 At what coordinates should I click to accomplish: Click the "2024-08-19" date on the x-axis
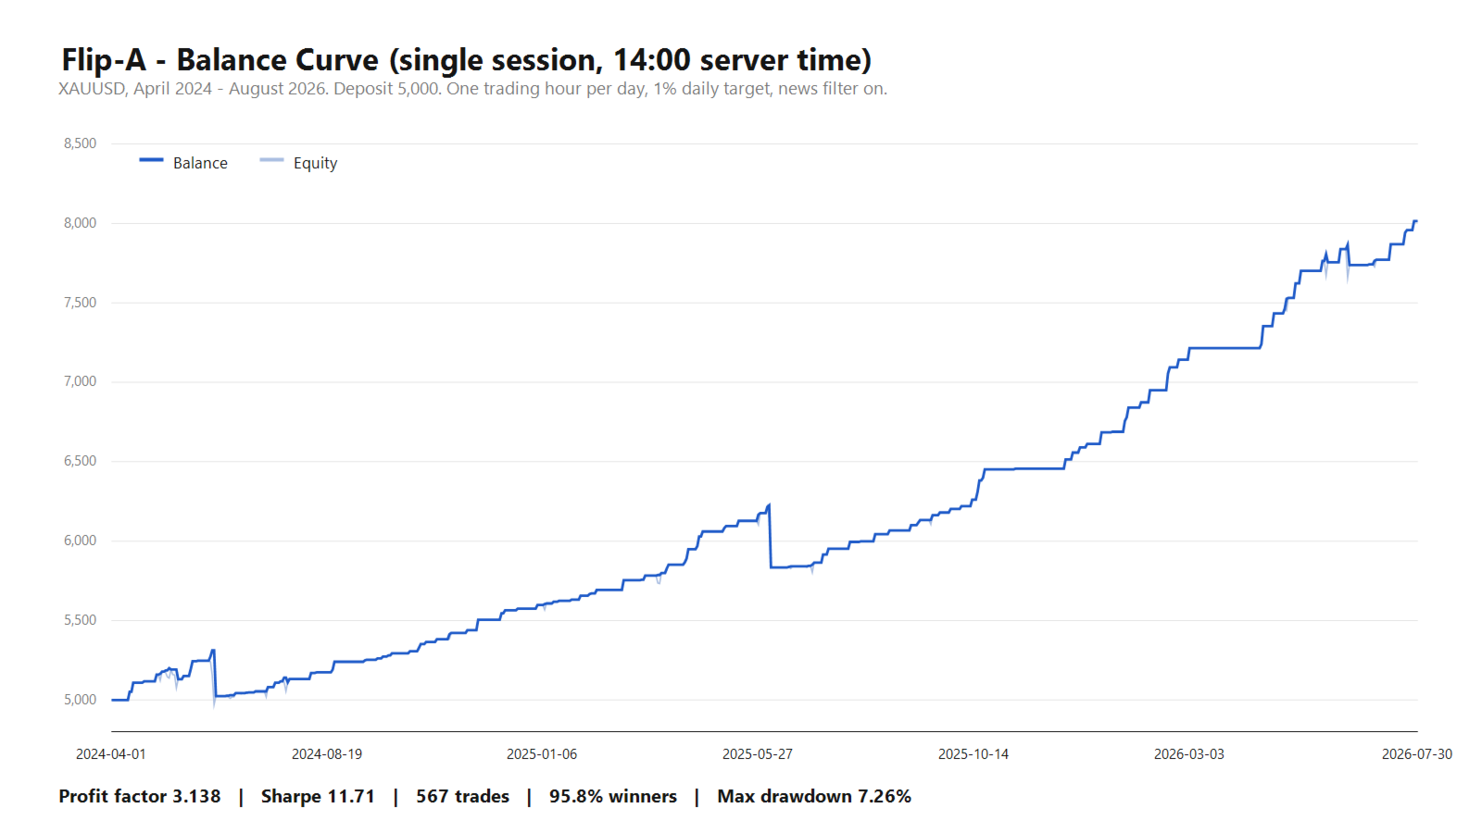coord(327,754)
